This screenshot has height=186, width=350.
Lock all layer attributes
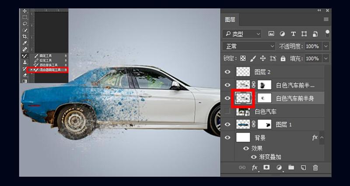(283, 59)
